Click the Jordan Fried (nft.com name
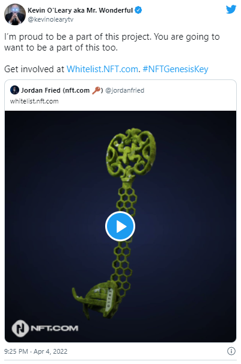Screen dimensions: 241x364 (x=55, y=90)
